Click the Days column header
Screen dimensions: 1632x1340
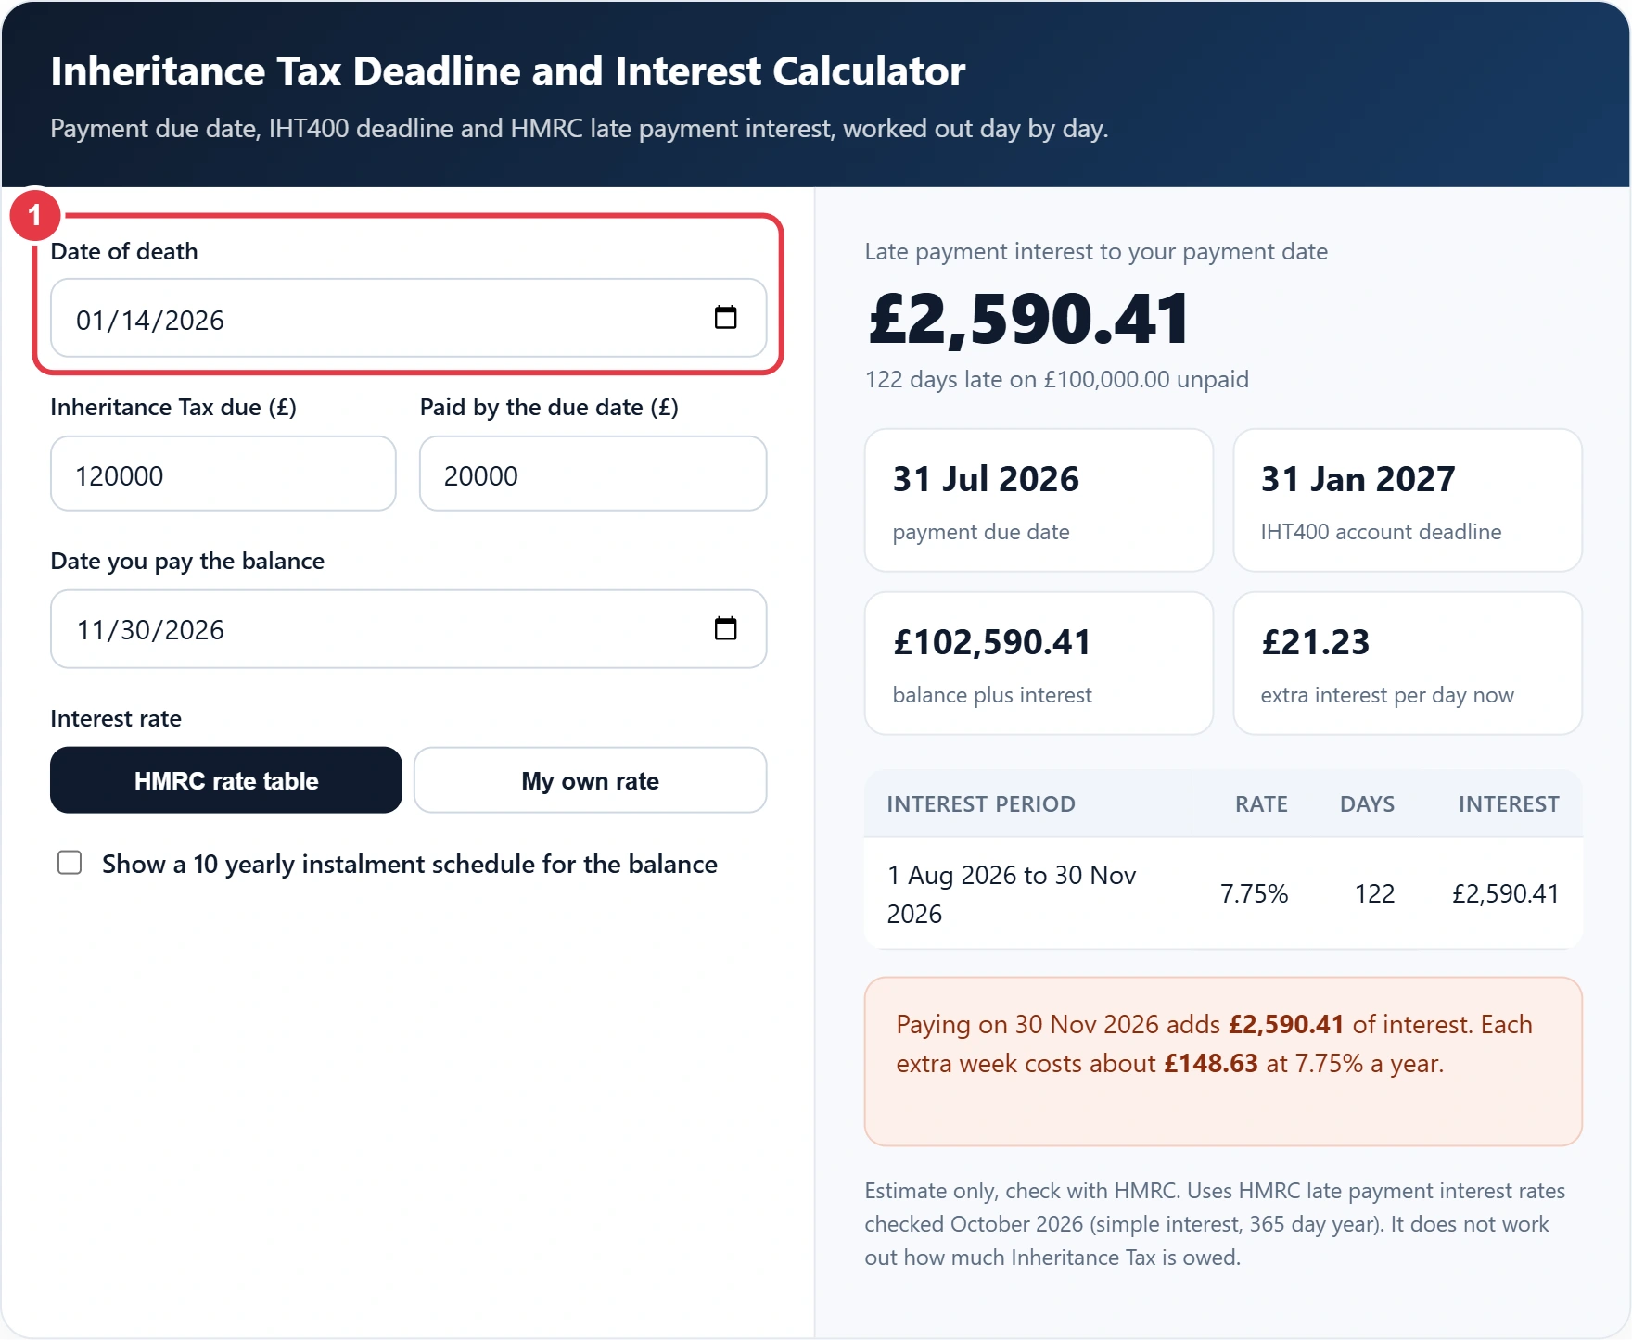(1367, 804)
